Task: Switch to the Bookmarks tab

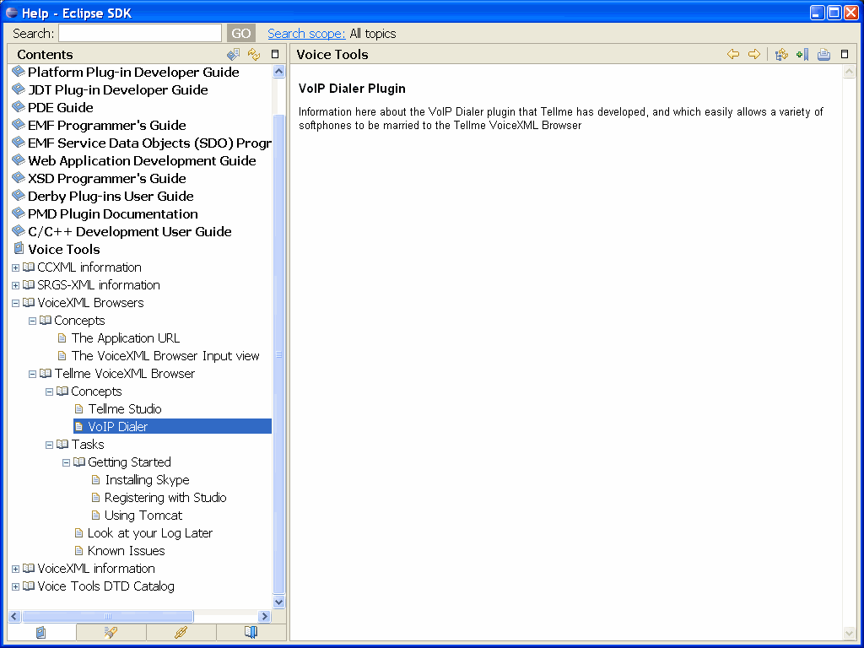Action: tap(251, 632)
